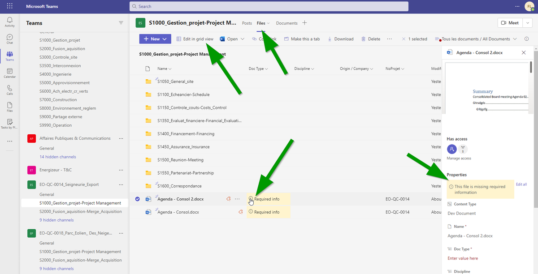Open more actions ellipsis for Agenda - Consol 2.docx
Screen dimensions: 538x274
(x=237, y=199)
